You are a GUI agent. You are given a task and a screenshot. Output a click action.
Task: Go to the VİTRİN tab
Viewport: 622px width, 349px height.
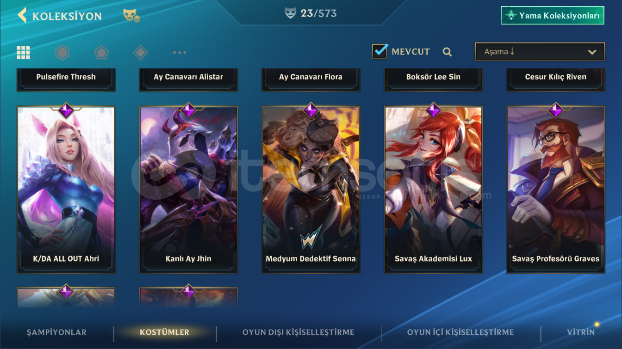point(581,332)
